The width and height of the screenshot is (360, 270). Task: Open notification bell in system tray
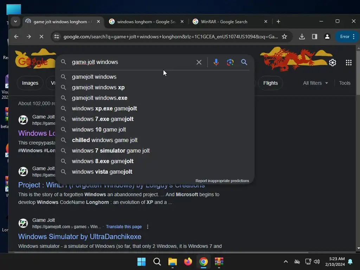click(x=351, y=262)
